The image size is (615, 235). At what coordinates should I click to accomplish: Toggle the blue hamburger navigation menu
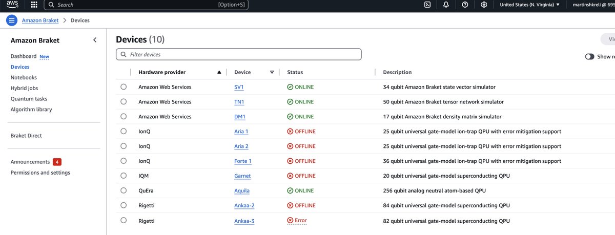click(x=11, y=20)
